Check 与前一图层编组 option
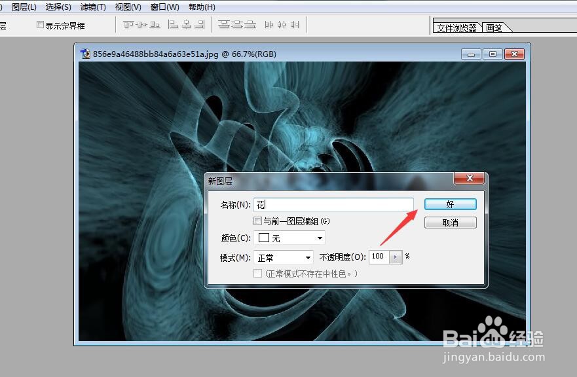 coord(257,221)
